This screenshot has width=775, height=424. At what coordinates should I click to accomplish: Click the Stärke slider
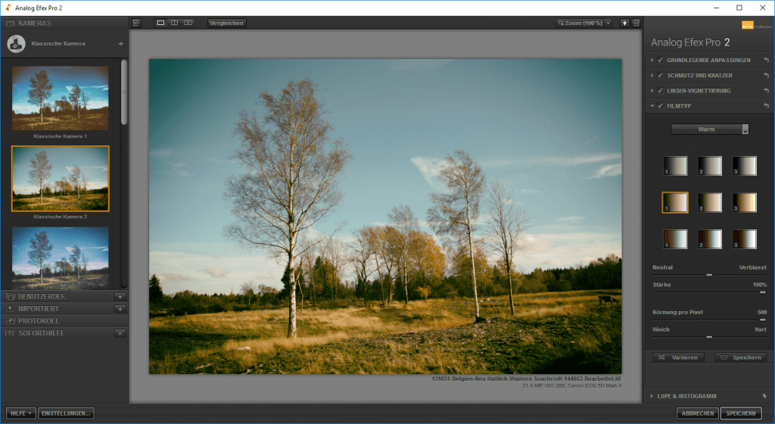click(x=709, y=292)
